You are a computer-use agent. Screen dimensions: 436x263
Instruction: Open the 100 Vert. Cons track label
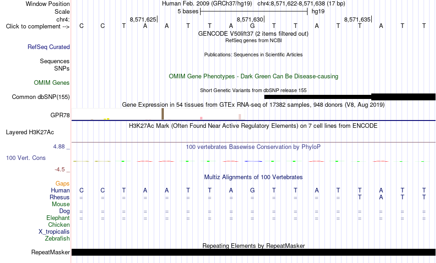point(26,158)
